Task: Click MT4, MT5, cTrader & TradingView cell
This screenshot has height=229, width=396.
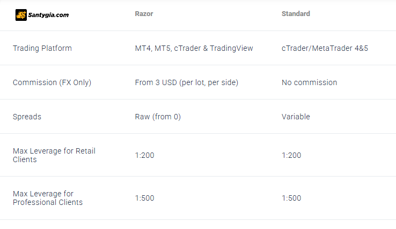Action: 194,48
